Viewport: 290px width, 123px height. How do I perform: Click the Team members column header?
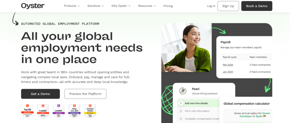[x=258, y=57]
